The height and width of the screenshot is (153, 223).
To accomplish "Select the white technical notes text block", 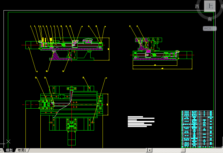I will pyautogui.click(x=141, y=121).
